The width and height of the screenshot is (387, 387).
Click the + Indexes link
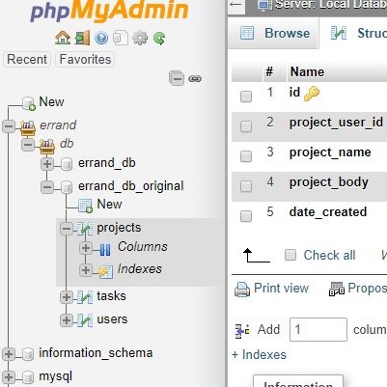click(x=259, y=354)
